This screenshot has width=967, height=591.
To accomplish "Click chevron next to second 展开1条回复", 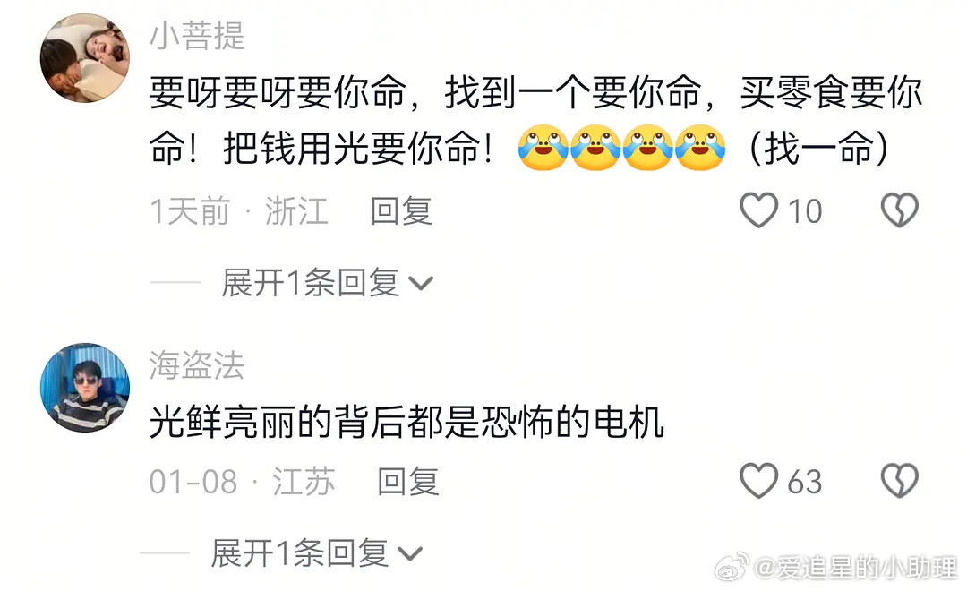I will tap(410, 553).
